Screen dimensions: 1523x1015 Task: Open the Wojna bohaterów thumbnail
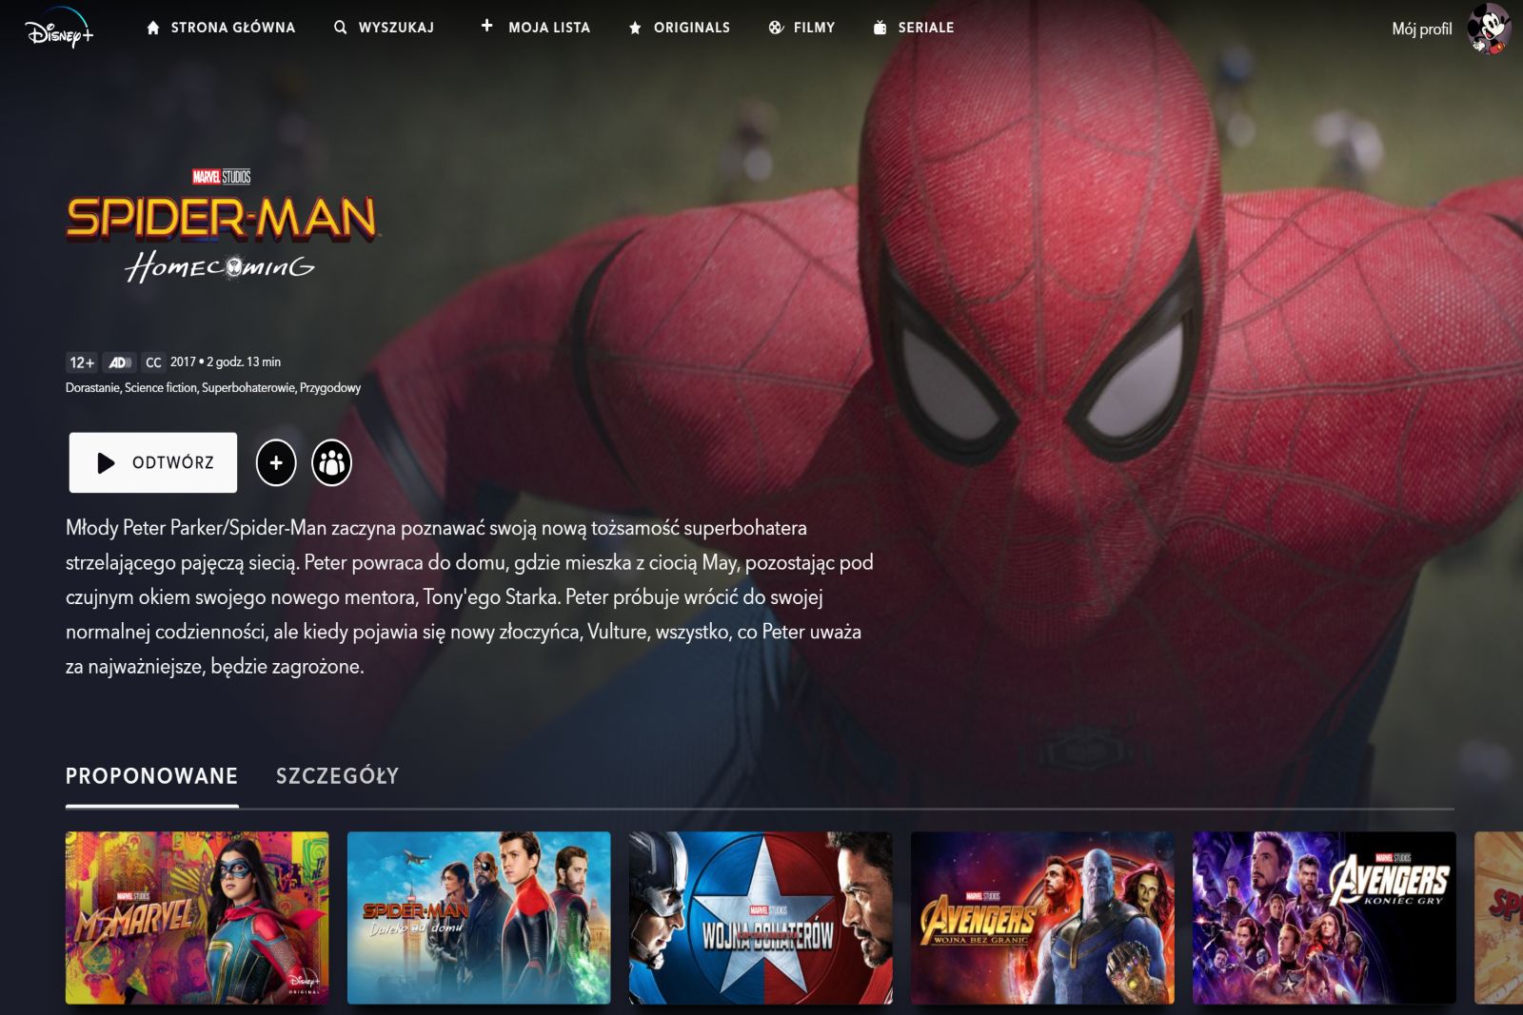coord(761,918)
